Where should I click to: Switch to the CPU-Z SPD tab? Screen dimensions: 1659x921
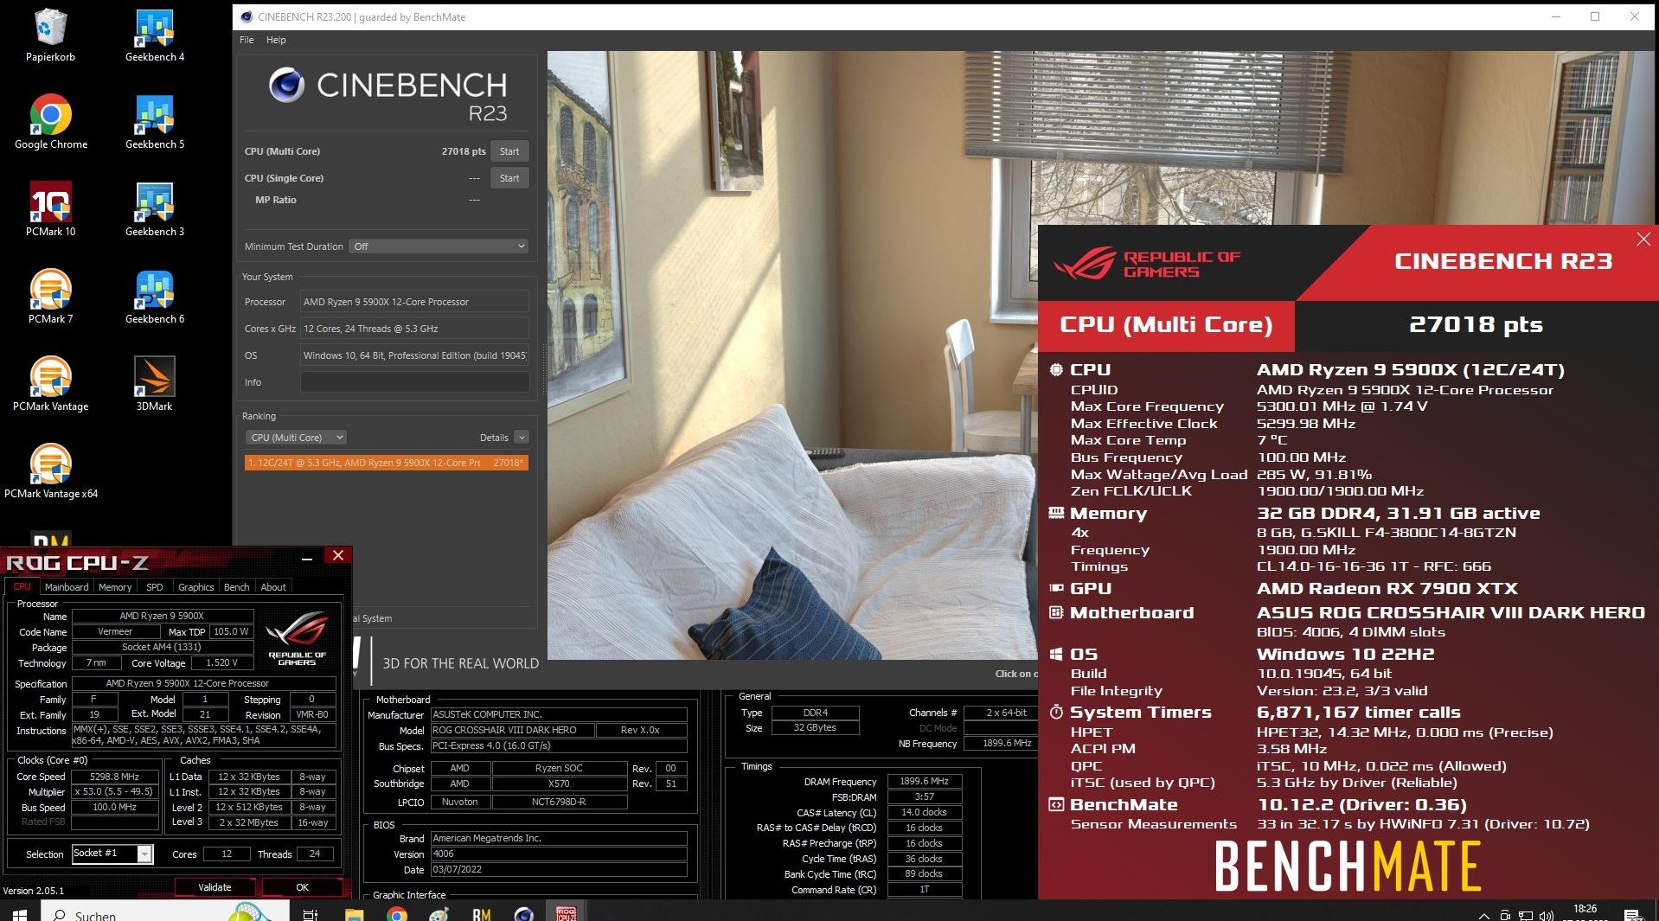[x=155, y=587]
